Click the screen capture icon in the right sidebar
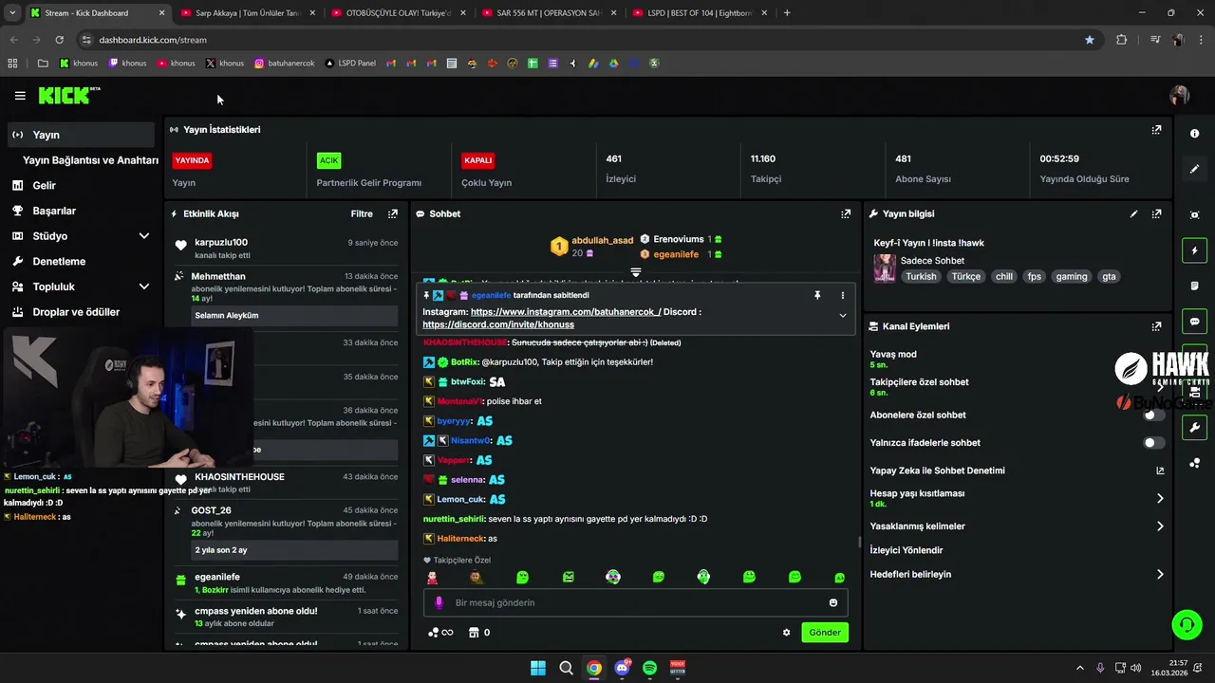1215x683 pixels. tap(1195, 215)
